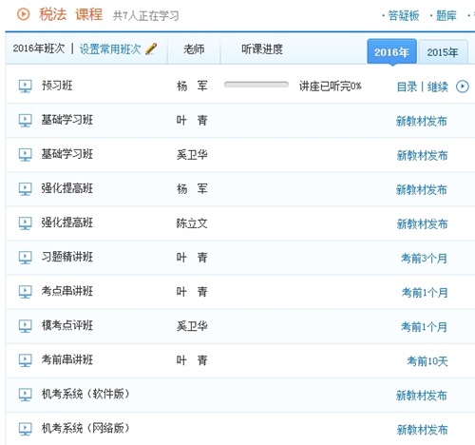Screen dimensions: 475x445
Task: Click the pencil icon next to 设置常用班次
Action: point(151,48)
